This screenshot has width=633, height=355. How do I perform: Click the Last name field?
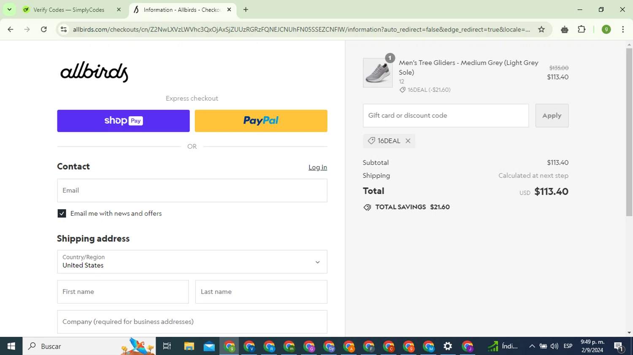coord(261,292)
